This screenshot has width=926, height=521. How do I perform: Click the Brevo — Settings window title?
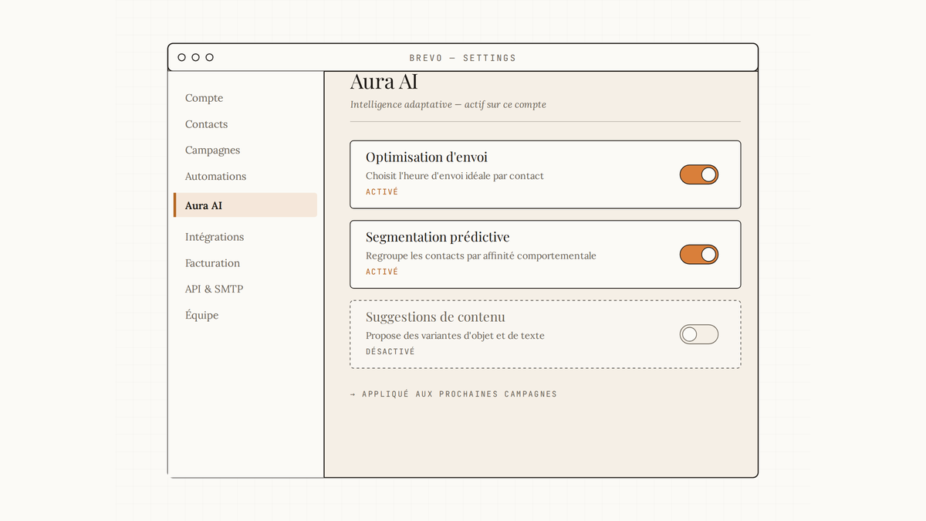coord(463,58)
